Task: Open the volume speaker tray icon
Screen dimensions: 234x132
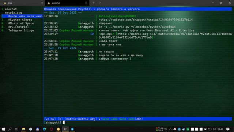Action: tap(214, 129)
